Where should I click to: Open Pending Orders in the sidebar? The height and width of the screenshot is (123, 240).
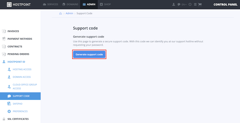pyautogui.click(x=18, y=54)
